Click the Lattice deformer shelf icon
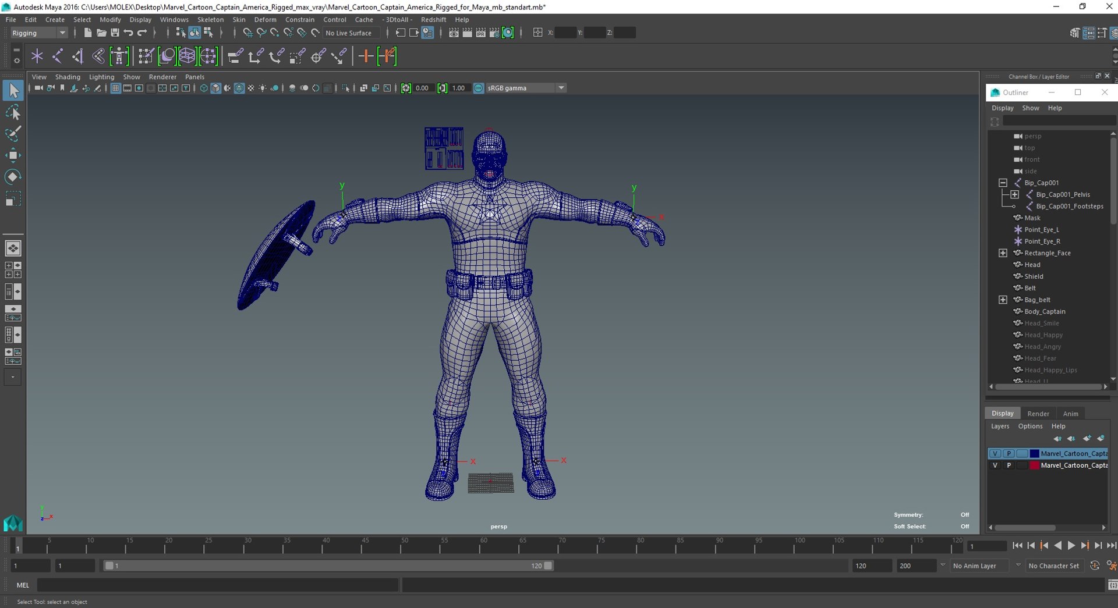 coord(187,56)
